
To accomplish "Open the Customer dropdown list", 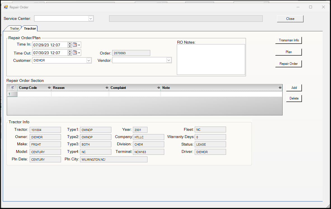I will pos(89,60).
